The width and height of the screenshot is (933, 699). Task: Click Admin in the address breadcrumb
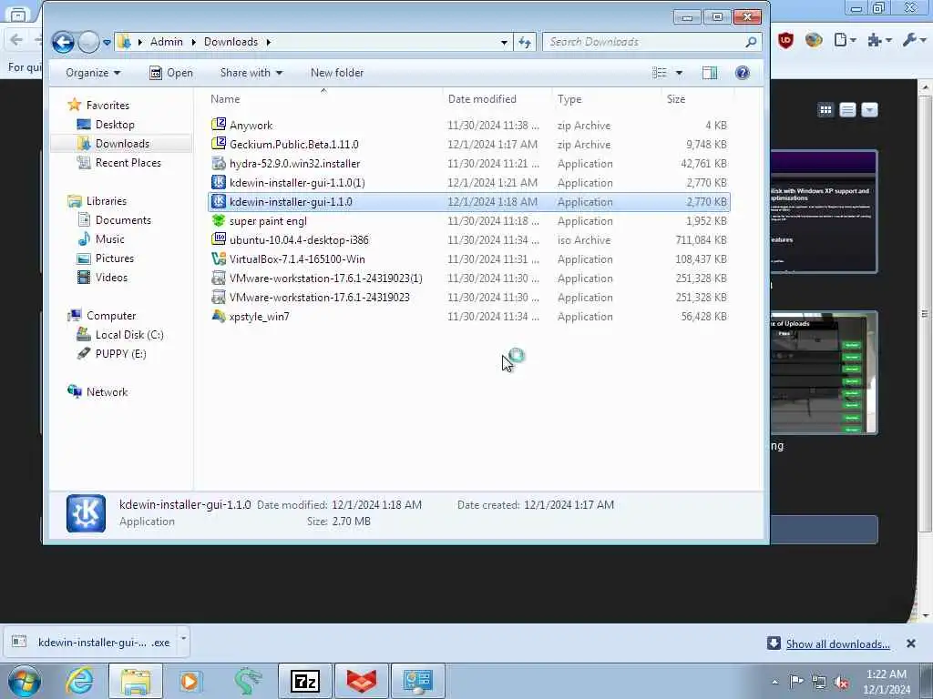[x=166, y=42]
